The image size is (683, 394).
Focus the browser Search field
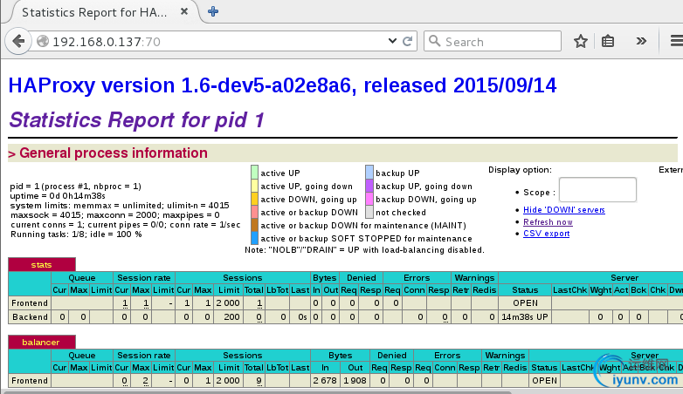[x=493, y=41]
